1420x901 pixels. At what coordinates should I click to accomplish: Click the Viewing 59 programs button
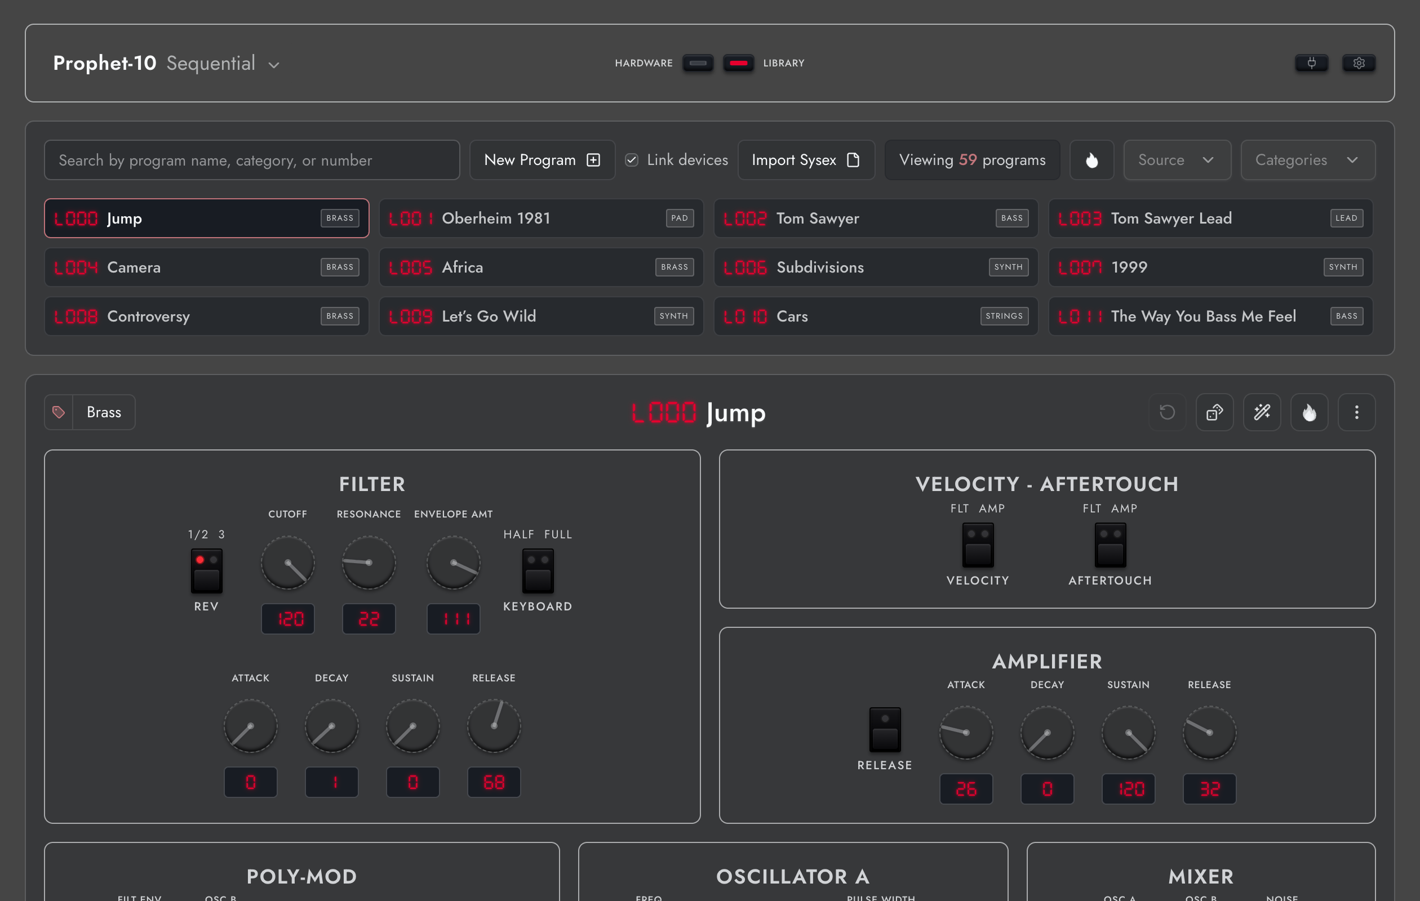click(x=972, y=160)
